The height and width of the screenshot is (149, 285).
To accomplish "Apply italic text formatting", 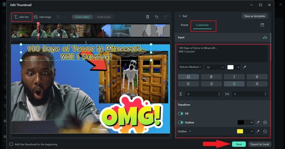I will 234,77.
